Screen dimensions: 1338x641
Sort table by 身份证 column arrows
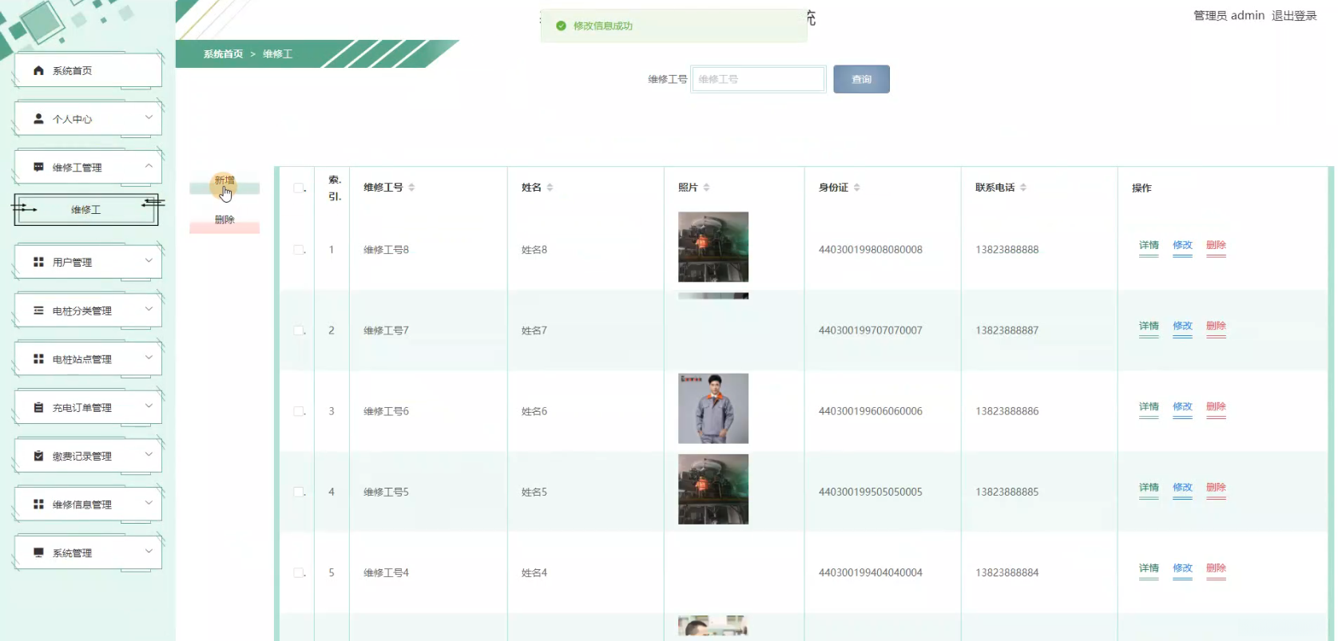point(856,188)
